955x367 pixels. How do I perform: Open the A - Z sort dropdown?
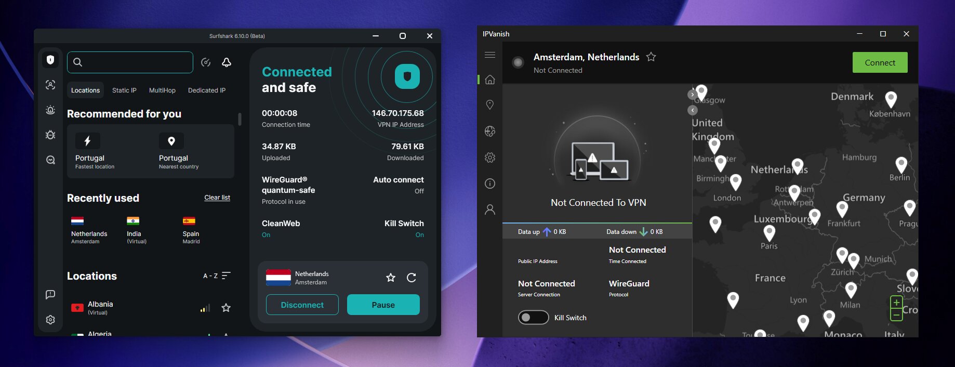(x=217, y=276)
